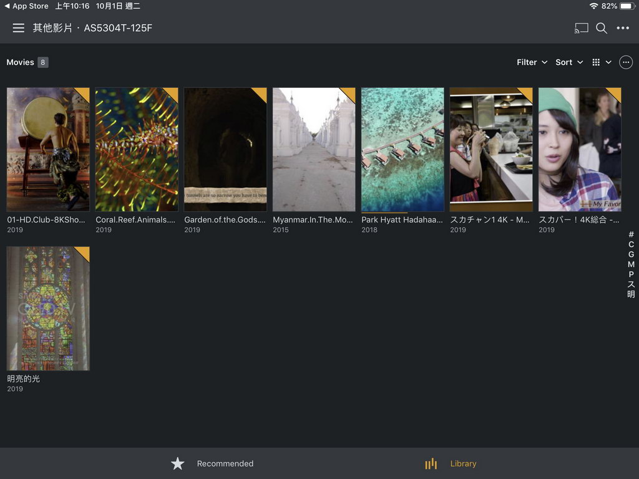Select the 明亮的光 movie thumbnail
Screen dimensions: 639x479
pyautogui.click(x=48, y=308)
